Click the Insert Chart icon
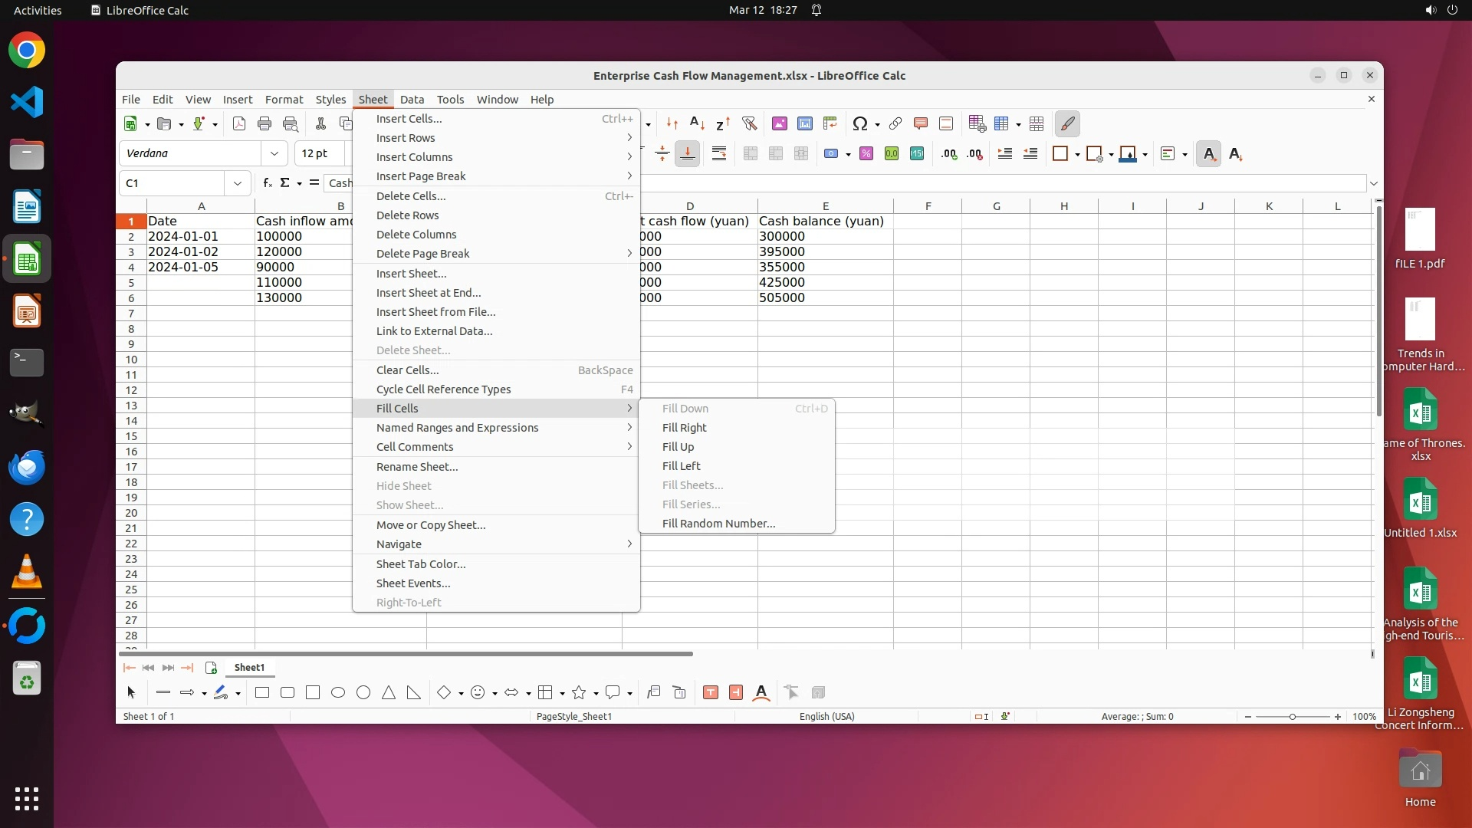This screenshot has height=828, width=1472. tap(805, 123)
